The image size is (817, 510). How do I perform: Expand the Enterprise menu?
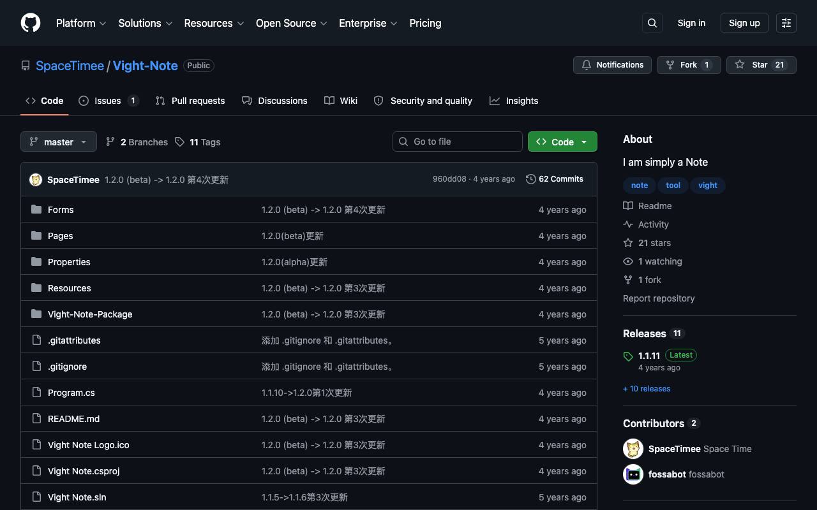click(368, 23)
